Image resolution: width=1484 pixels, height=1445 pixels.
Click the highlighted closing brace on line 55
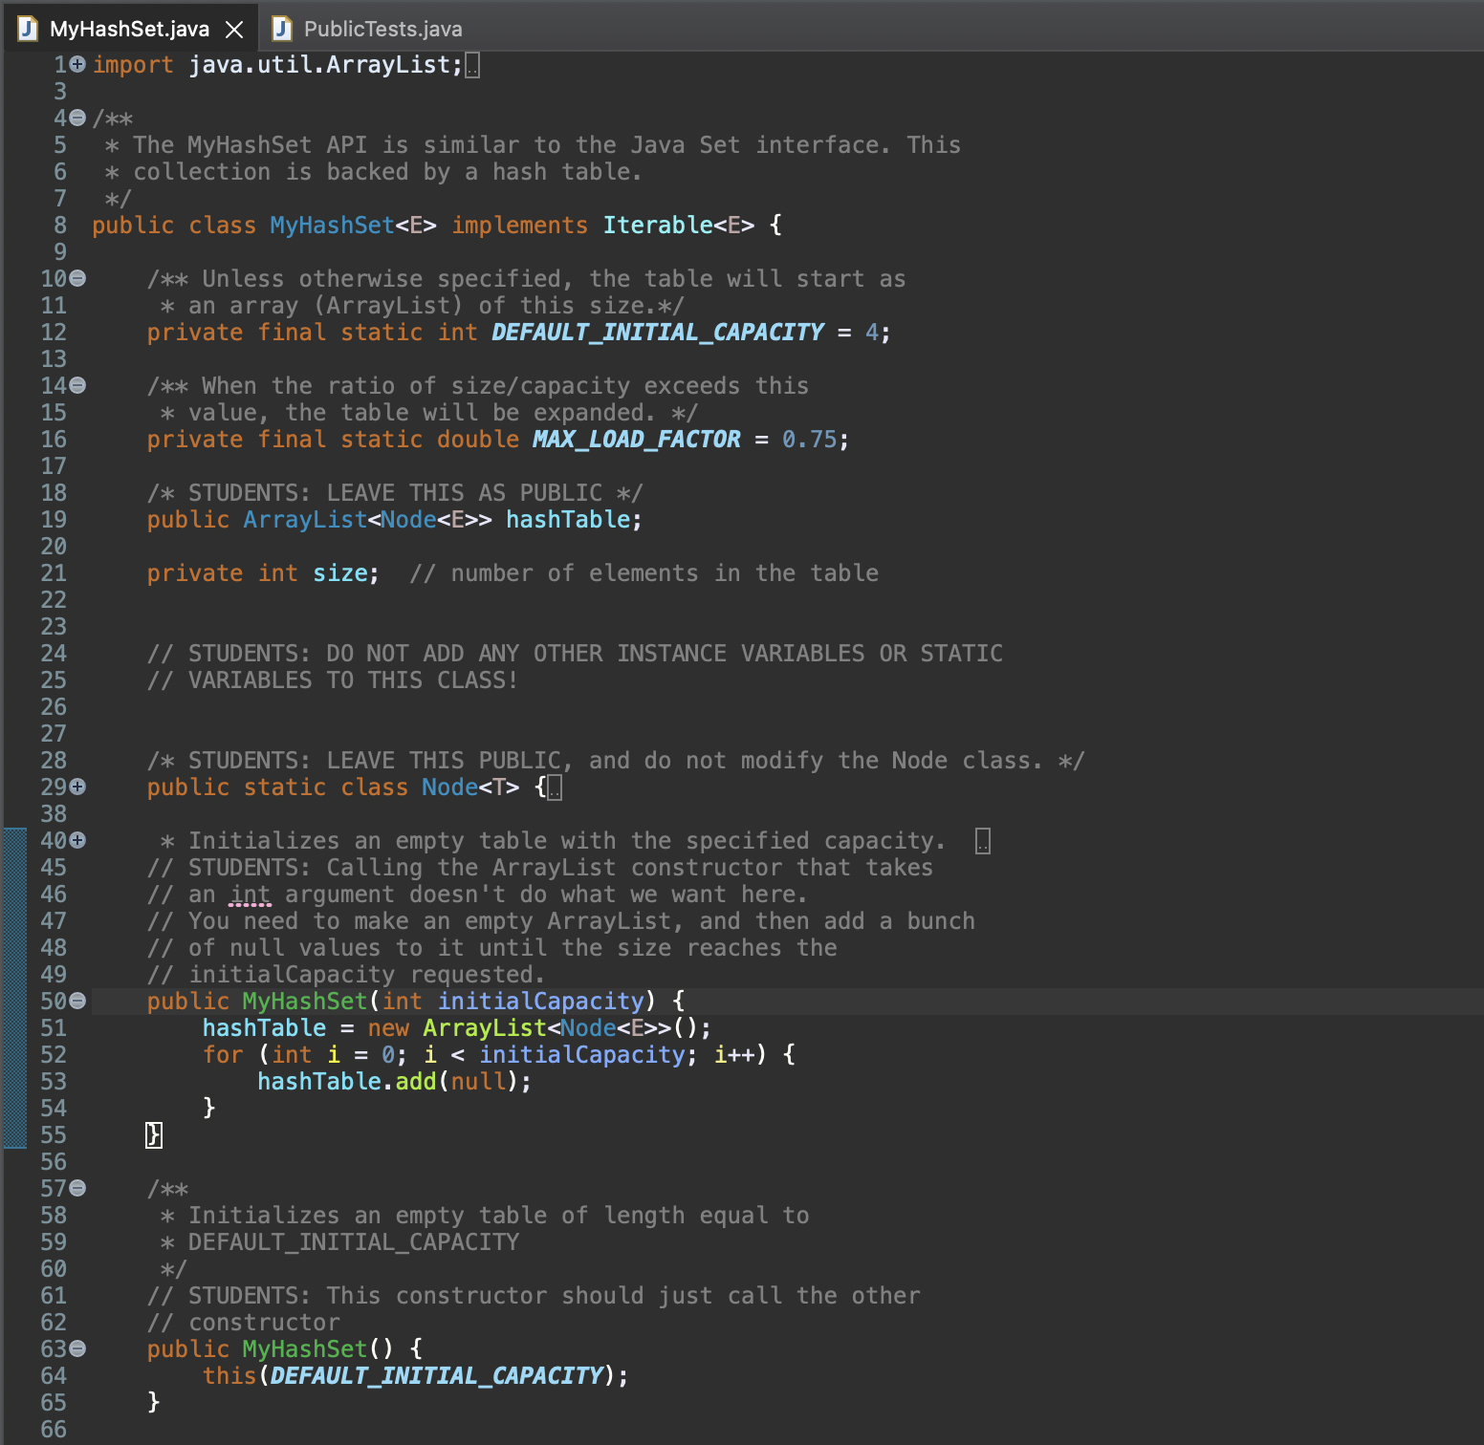click(x=153, y=1134)
